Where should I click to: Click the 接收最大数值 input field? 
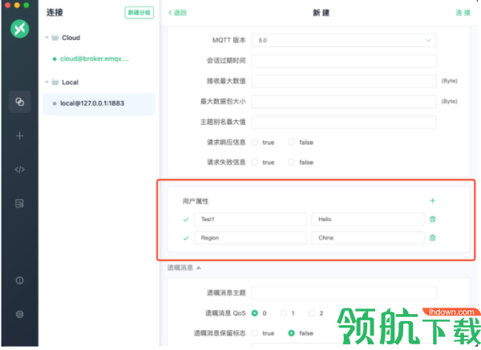click(344, 81)
